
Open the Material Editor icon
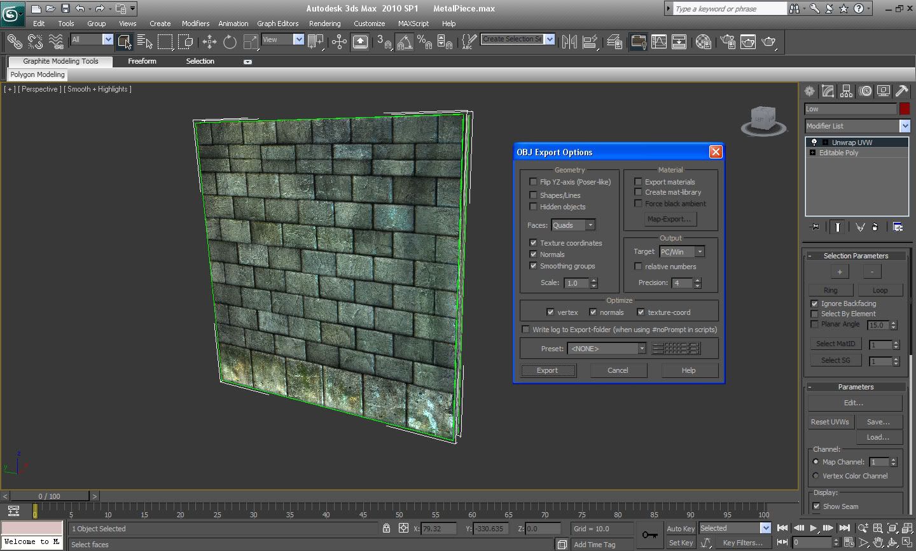(704, 42)
